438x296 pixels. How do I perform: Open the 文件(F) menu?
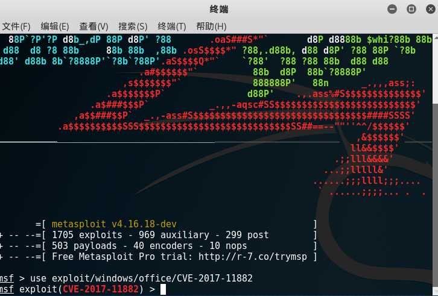coord(16,27)
